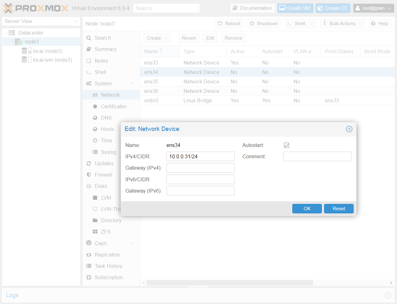Expand the Ceph submenu arrow
The width and height of the screenshot is (397, 304).
[132, 243]
